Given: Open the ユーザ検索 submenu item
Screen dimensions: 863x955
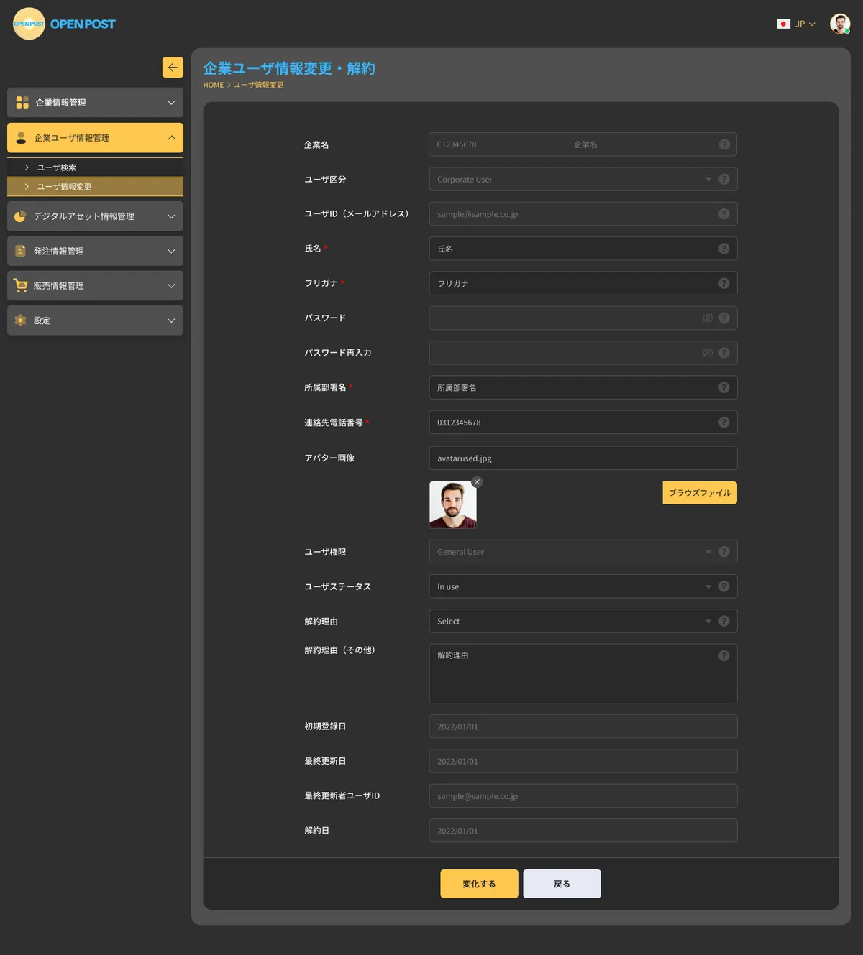Looking at the screenshot, I should tap(95, 167).
